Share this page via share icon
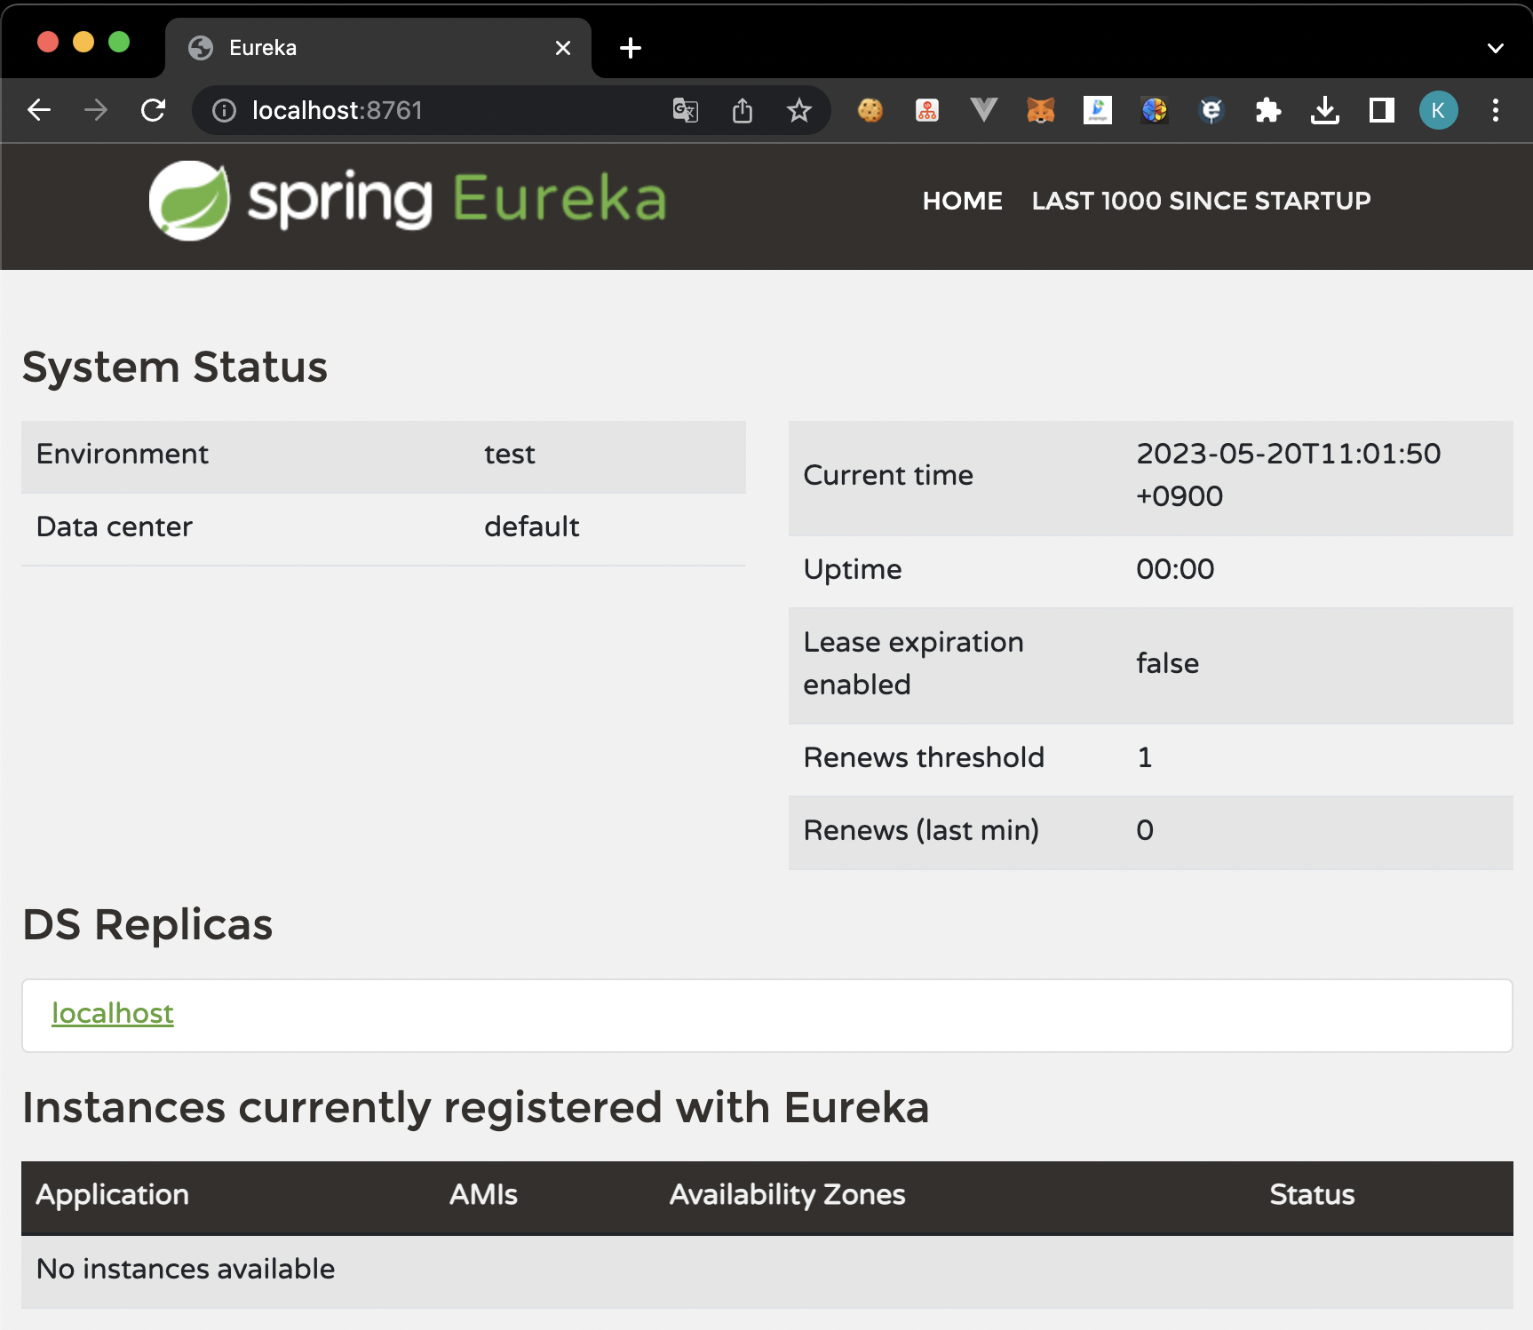This screenshot has height=1330, width=1533. click(743, 110)
